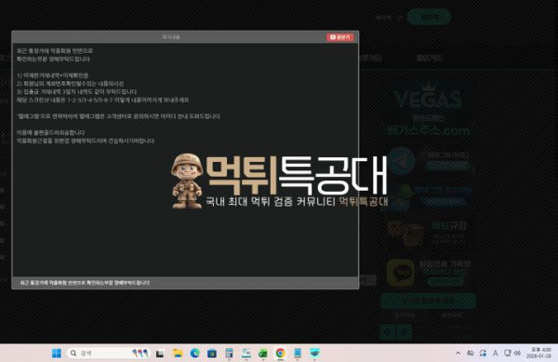Close the notice popup with 닫기 button
This screenshot has height=362, width=558.
click(x=339, y=37)
